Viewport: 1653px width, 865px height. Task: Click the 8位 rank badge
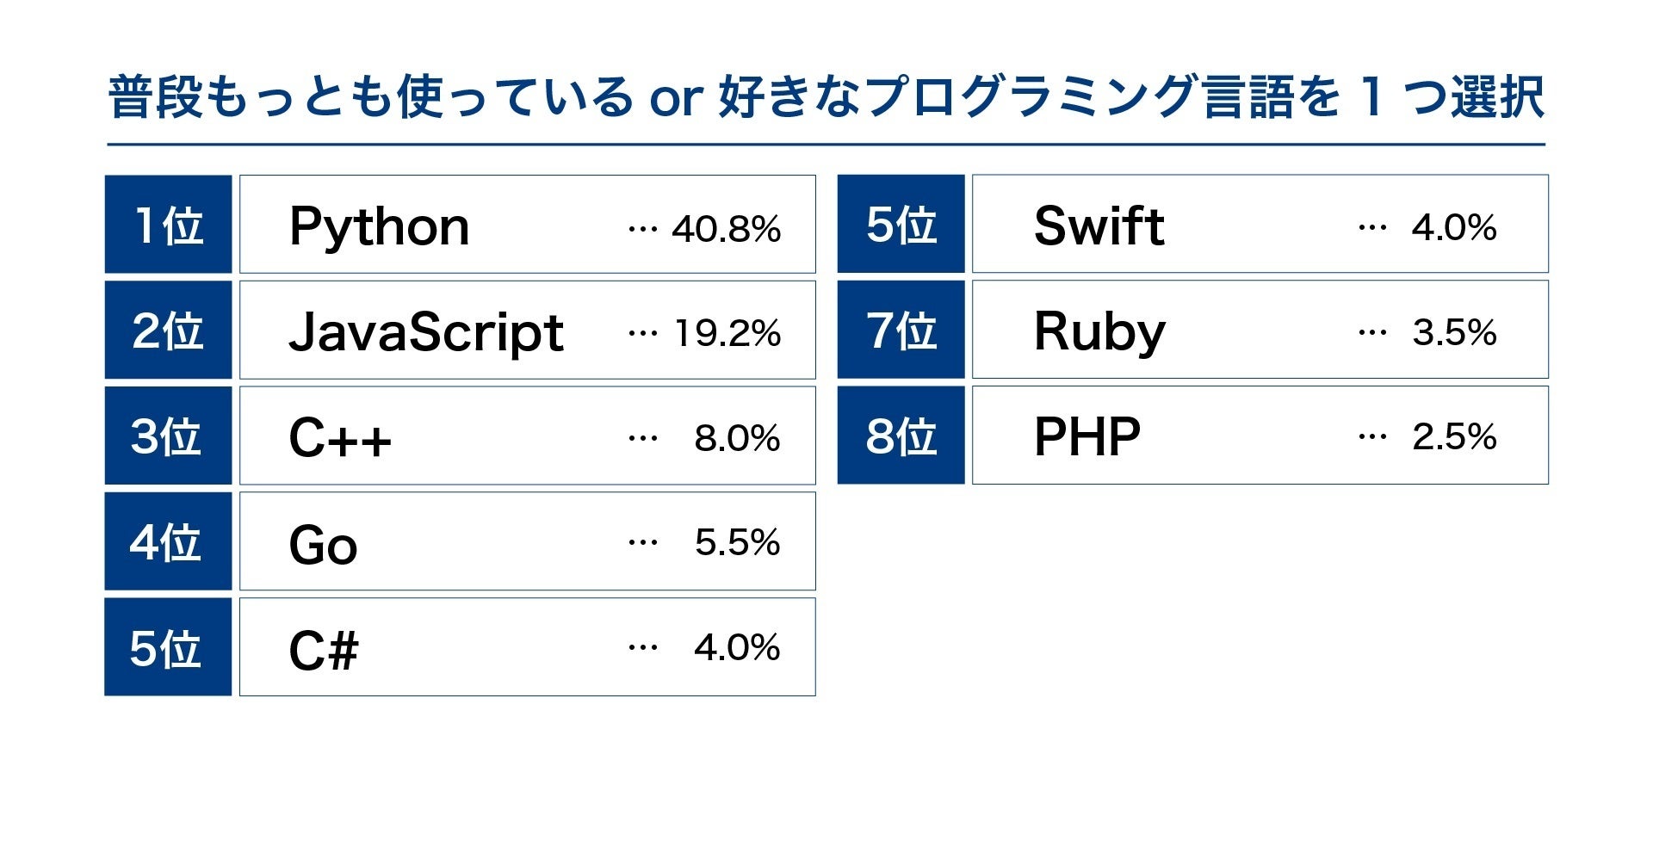click(x=901, y=436)
